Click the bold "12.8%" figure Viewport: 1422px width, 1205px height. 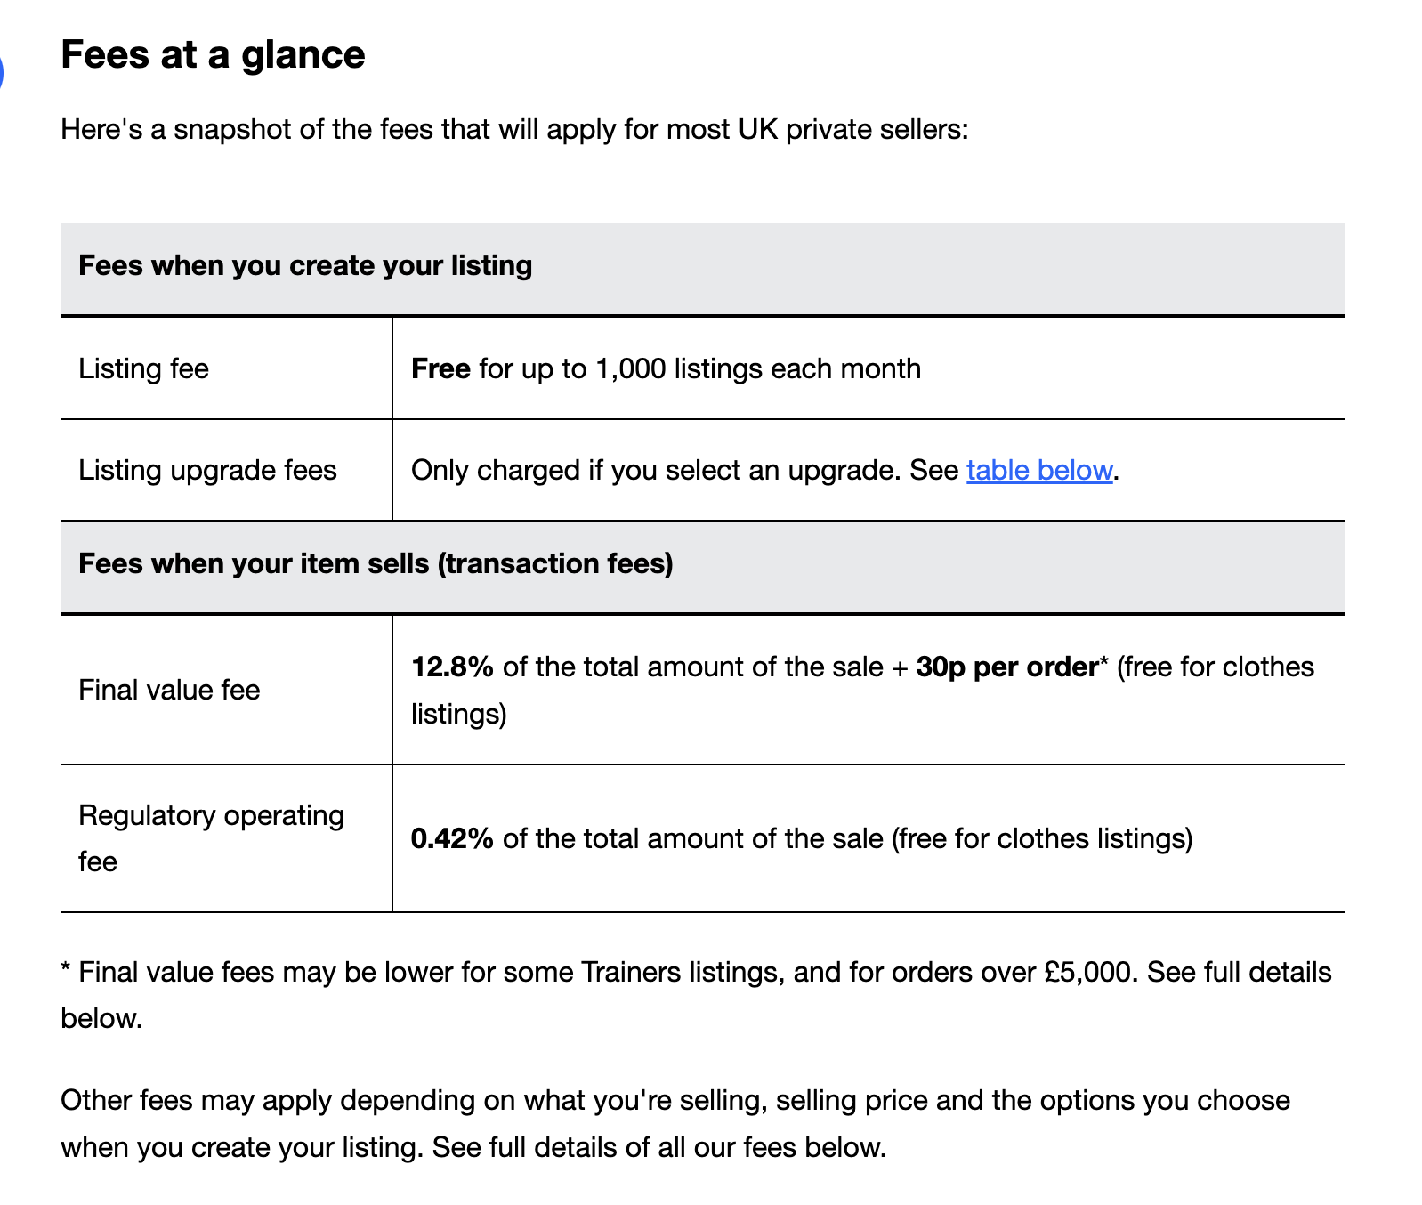[x=452, y=667]
